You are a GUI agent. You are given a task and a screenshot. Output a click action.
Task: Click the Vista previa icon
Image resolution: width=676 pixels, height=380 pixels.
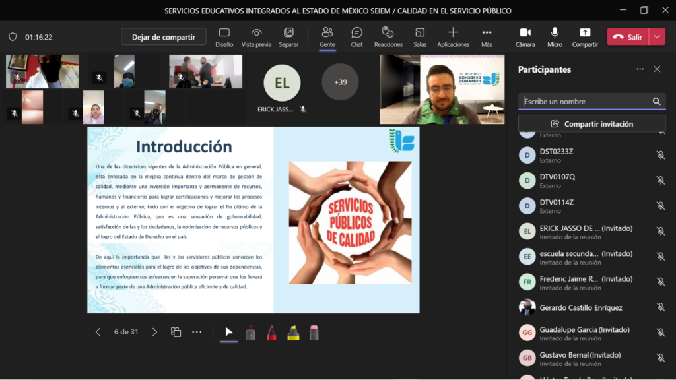256,36
